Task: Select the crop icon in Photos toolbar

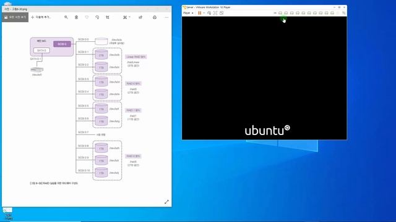Action: (108, 17)
